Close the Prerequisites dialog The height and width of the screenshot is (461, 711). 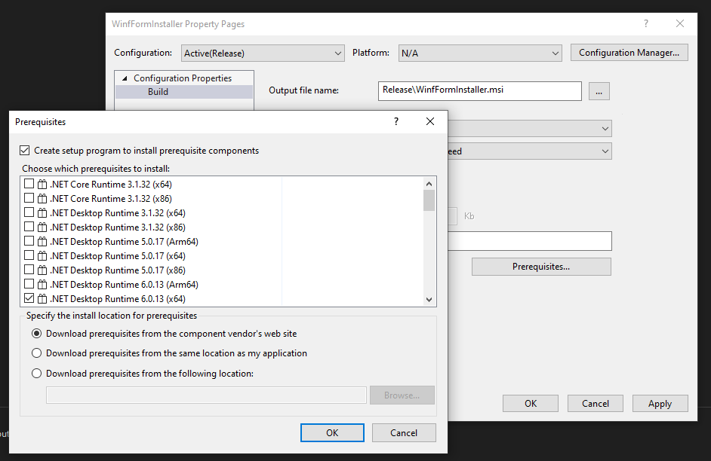click(430, 121)
